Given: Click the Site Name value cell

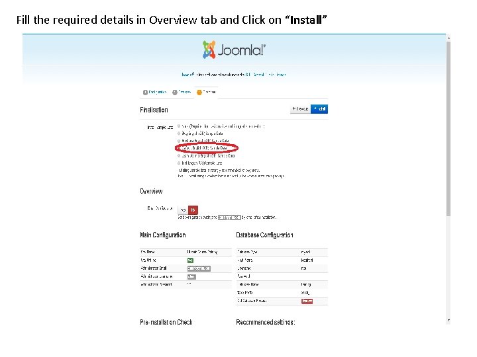Looking at the screenshot, I should click(202, 252).
